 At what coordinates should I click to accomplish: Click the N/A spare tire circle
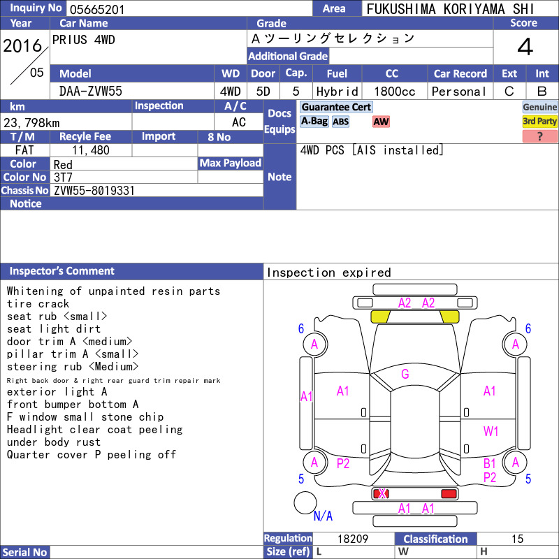point(305,502)
